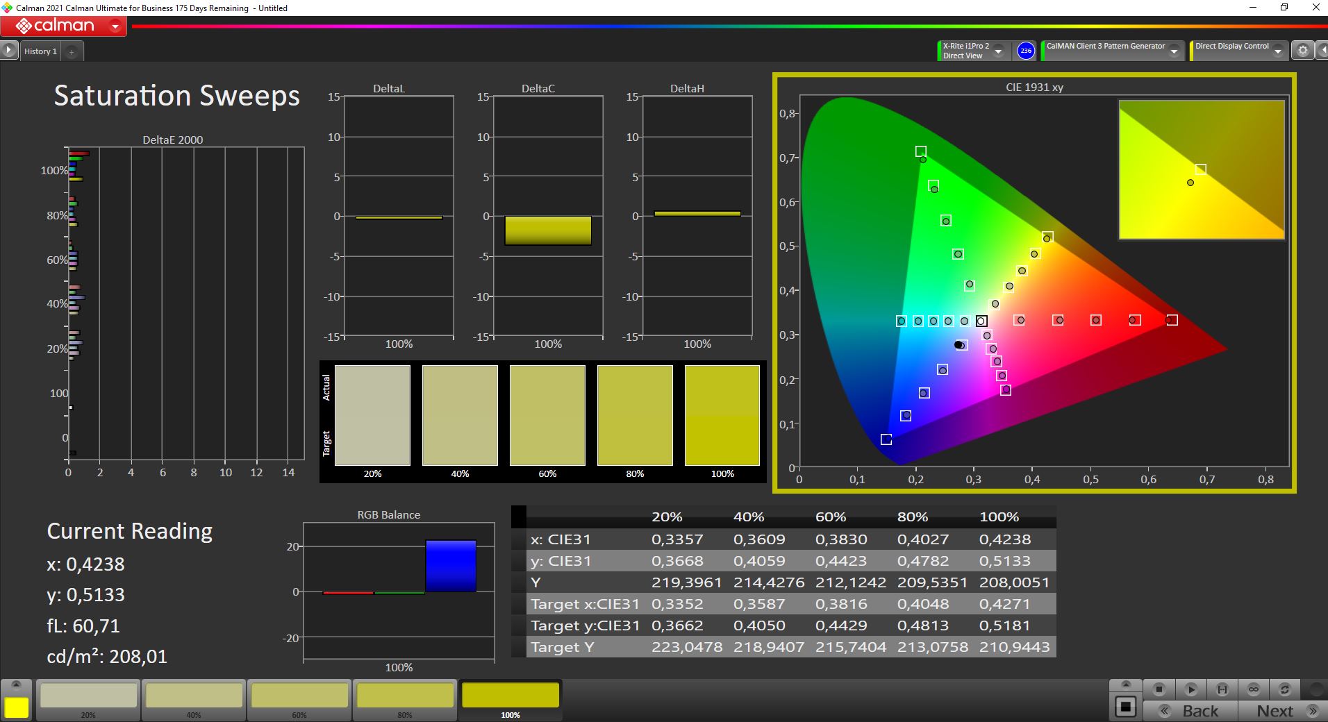Image resolution: width=1328 pixels, height=722 pixels.
Task: Click the single read bracket icon
Action: click(x=1222, y=689)
